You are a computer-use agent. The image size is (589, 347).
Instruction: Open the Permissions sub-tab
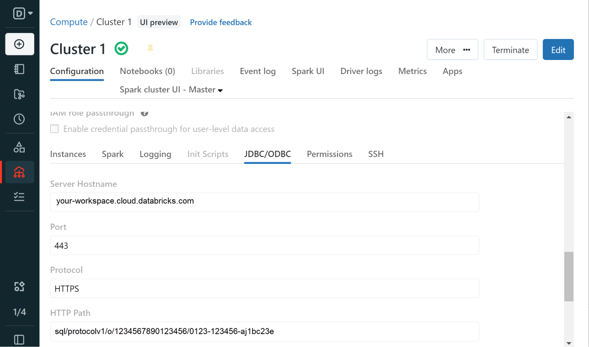[329, 154]
